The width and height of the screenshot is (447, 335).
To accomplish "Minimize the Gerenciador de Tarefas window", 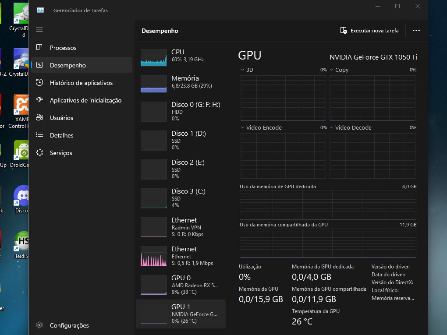I will click(x=378, y=6).
